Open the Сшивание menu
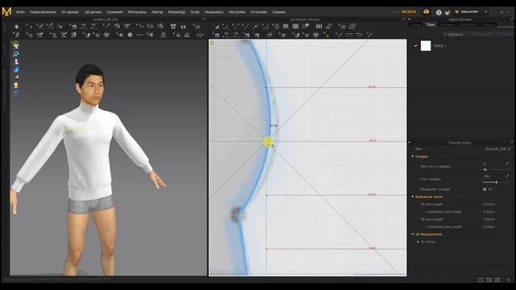Viewport: 516px width, 290px height. pyautogui.click(x=114, y=12)
